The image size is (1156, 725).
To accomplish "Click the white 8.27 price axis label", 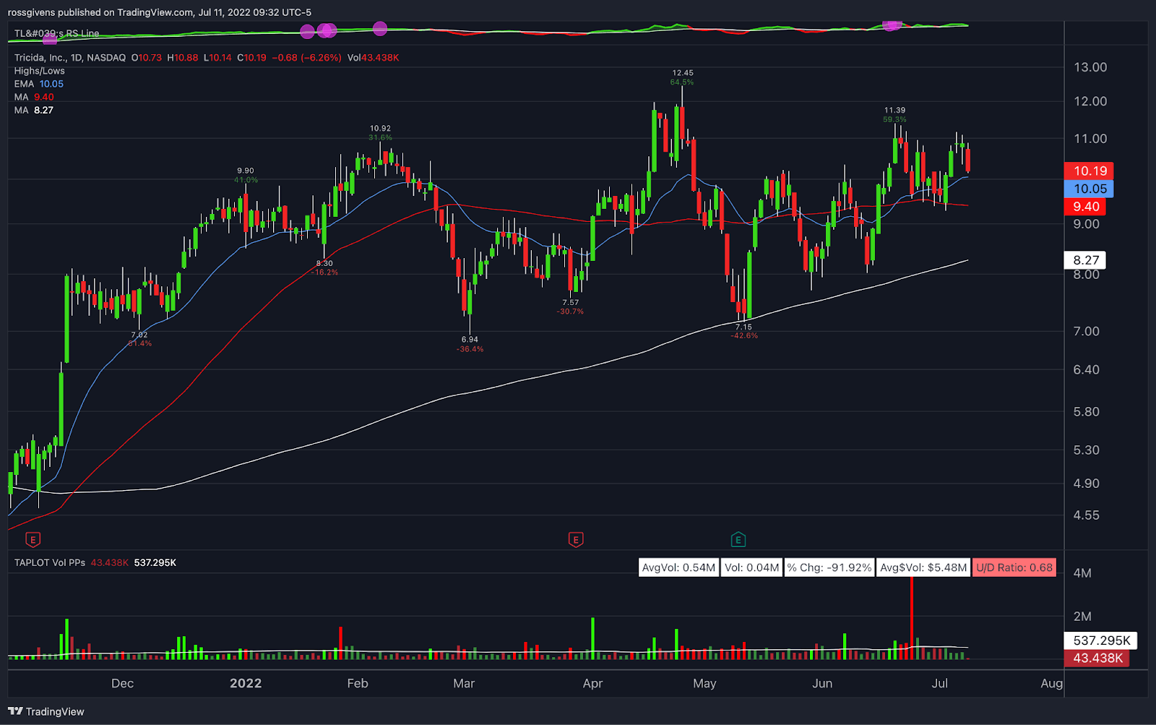I will pos(1085,260).
